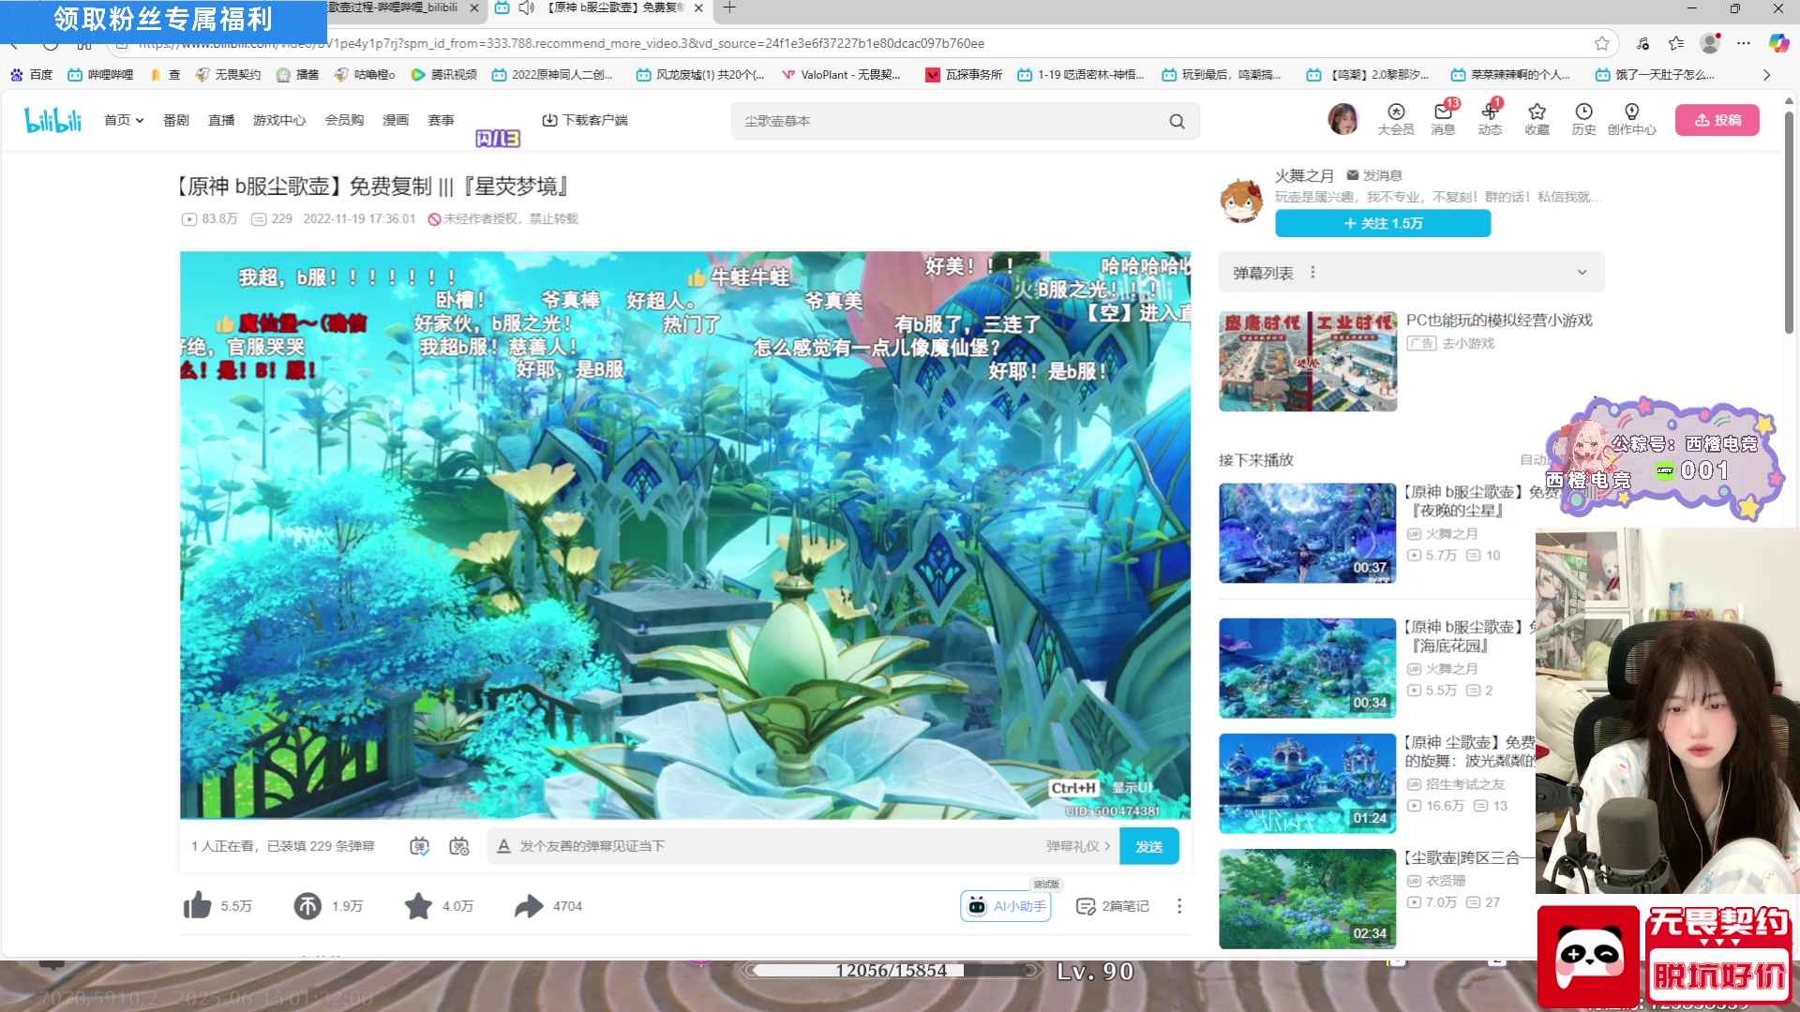
Task: Open the 腾讯视频 bookmark
Action: [444, 74]
